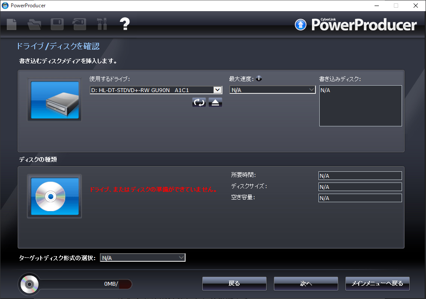Close the PowerProducer window

(415, 6)
